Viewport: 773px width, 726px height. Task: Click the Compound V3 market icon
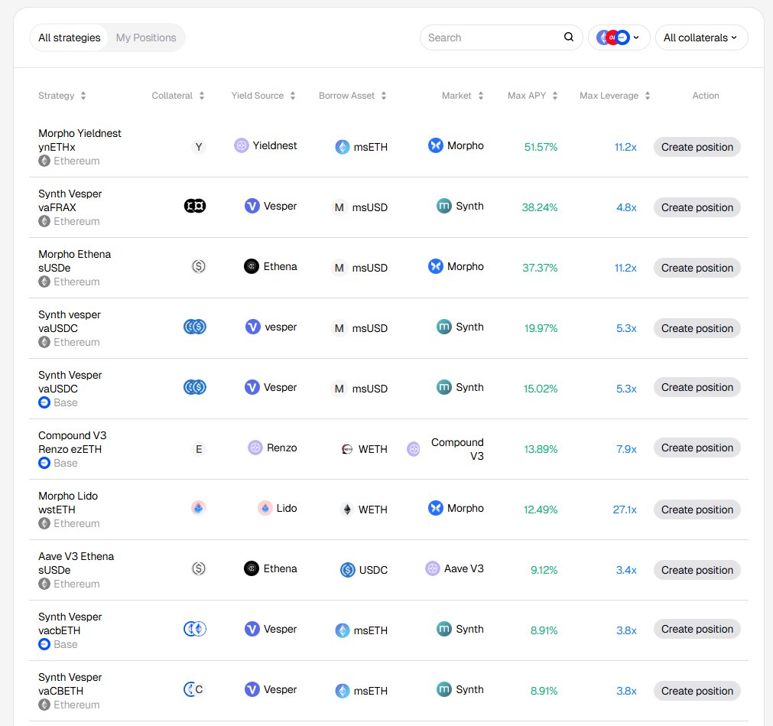[x=413, y=449]
